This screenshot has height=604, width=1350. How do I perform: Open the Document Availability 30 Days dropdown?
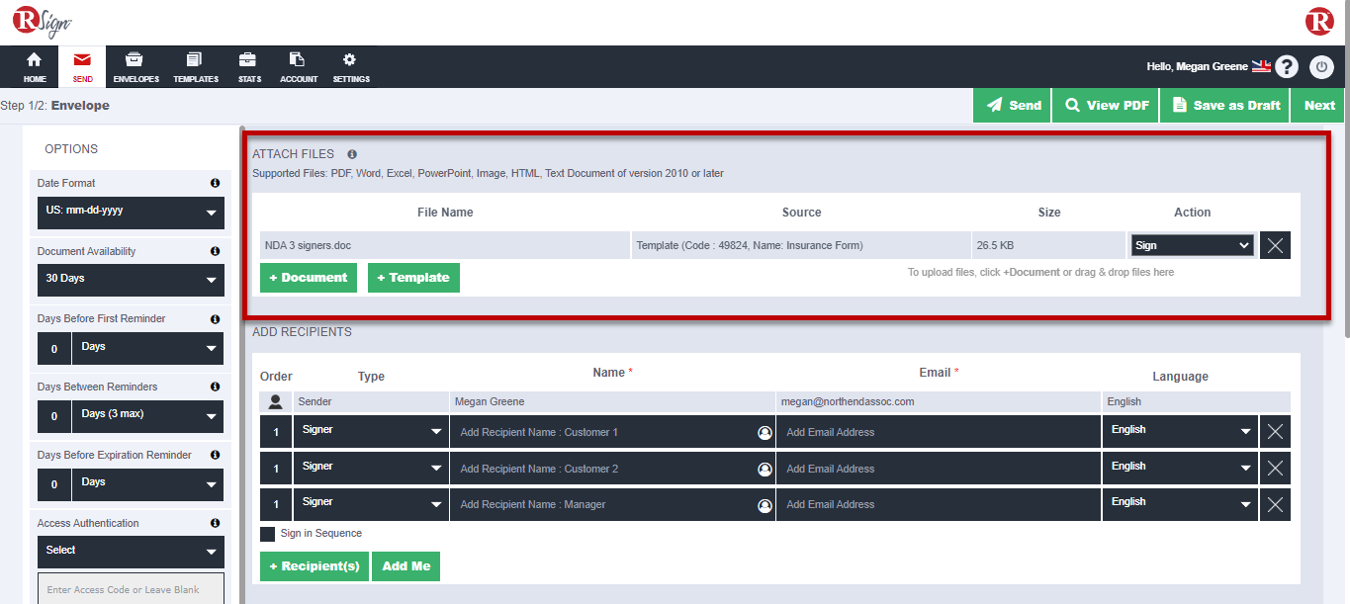[x=131, y=280]
